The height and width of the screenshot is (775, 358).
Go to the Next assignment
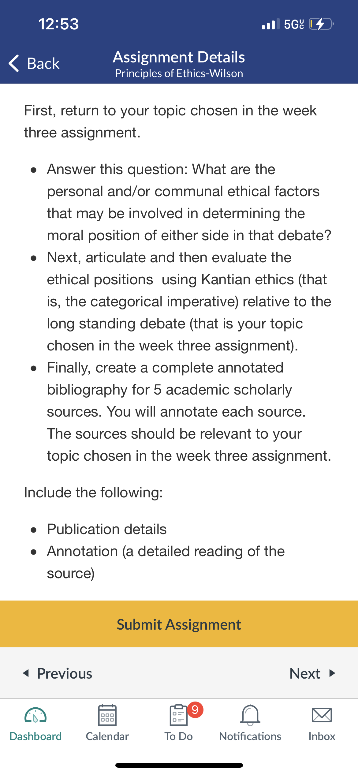312,673
